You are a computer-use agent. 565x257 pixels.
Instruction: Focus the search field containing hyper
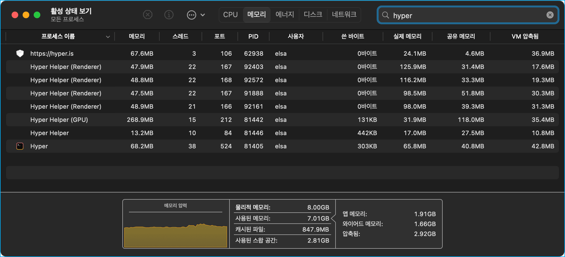(468, 15)
